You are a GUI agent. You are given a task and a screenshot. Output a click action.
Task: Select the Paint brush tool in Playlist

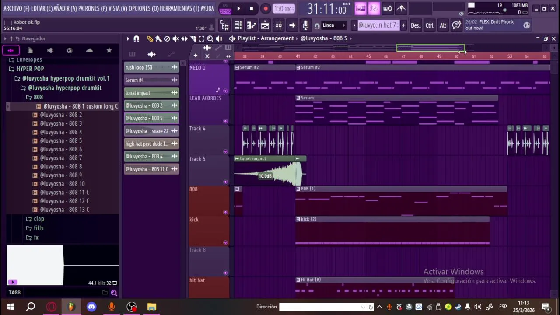(158, 38)
